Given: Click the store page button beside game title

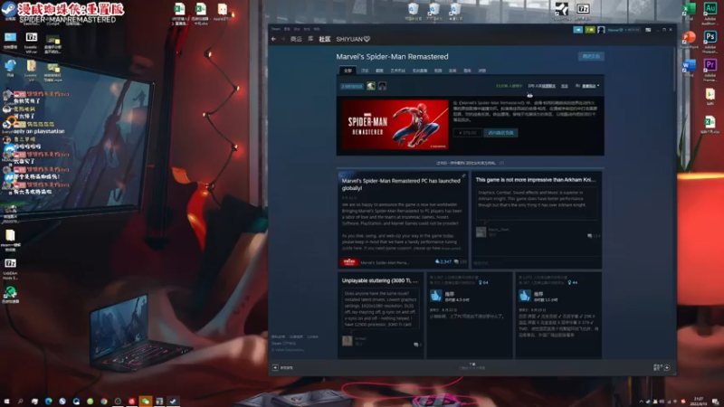Looking at the screenshot, I should click(591, 56).
